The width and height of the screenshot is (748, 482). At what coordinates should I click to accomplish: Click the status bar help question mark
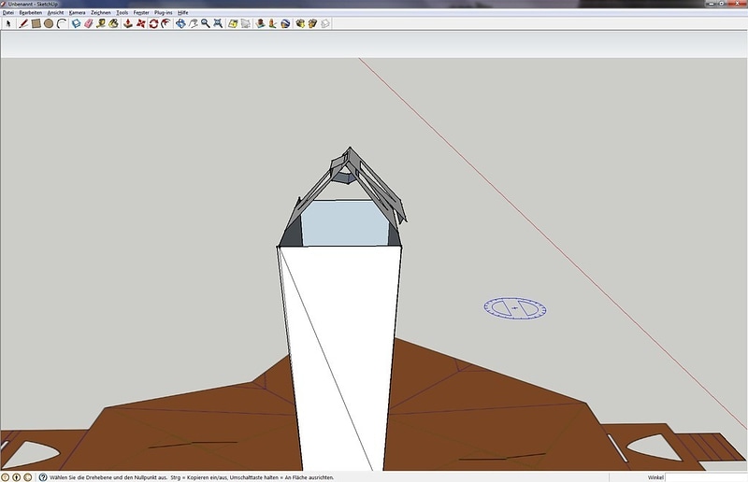coord(43,476)
